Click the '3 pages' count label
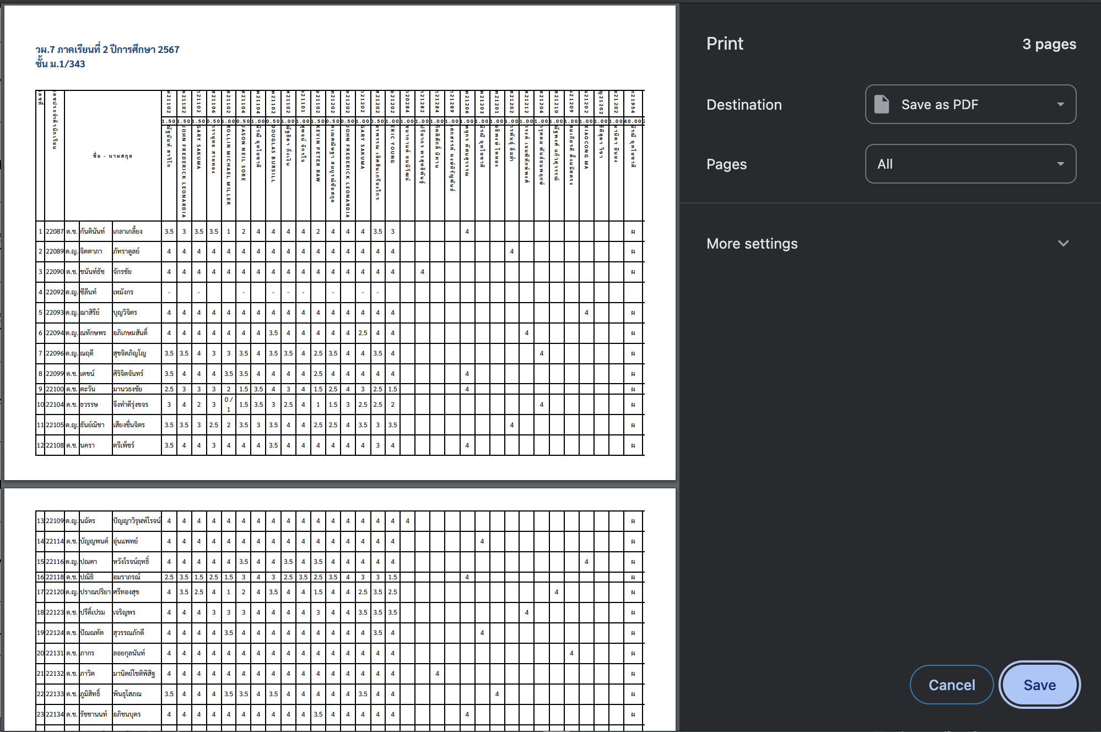The width and height of the screenshot is (1101, 732). [x=1049, y=44]
